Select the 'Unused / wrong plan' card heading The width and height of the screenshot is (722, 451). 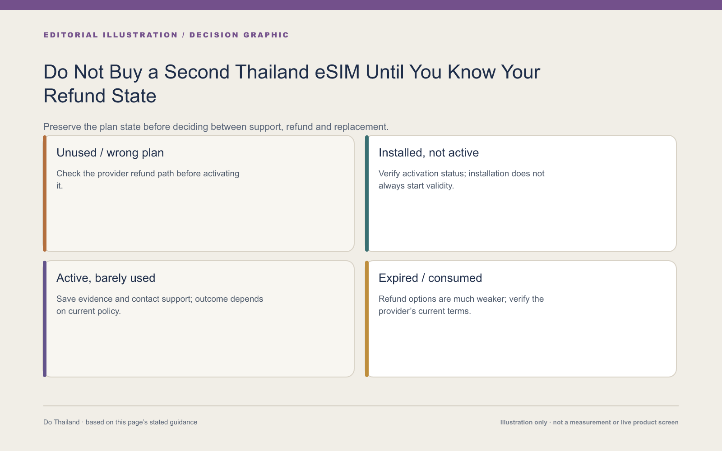pos(110,152)
